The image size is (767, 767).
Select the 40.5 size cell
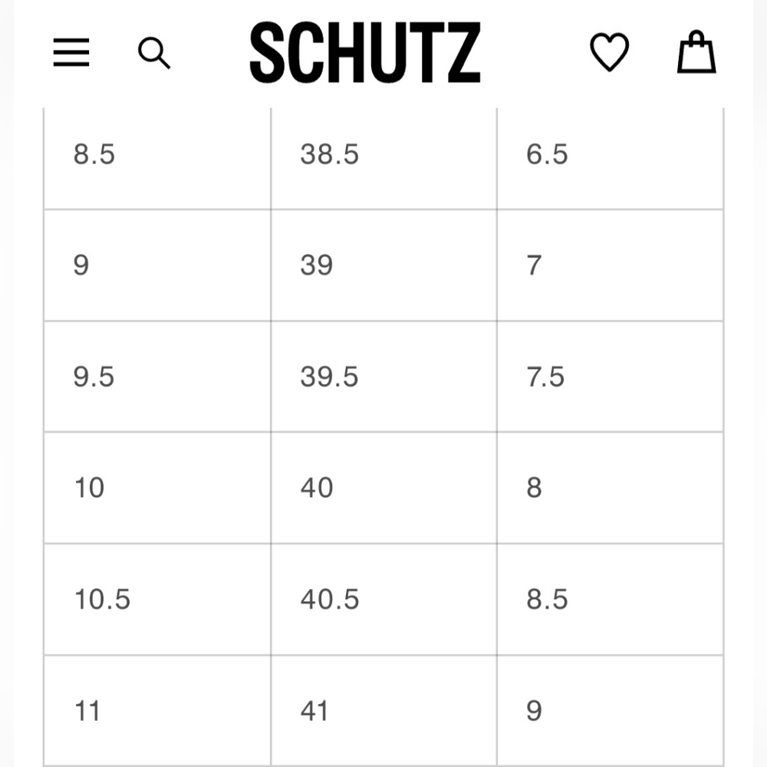pos(384,599)
